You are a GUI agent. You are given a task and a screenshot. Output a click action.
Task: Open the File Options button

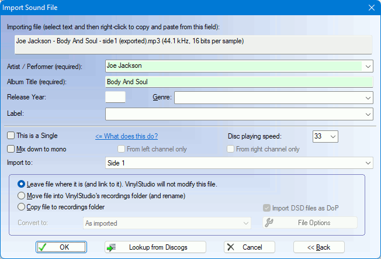pyautogui.click(x=310, y=223)
